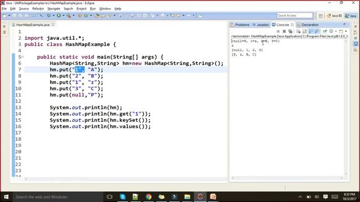Minimize the Console view panel
The width and height of the screenshot is (360, 202).
tap(344, 24)
